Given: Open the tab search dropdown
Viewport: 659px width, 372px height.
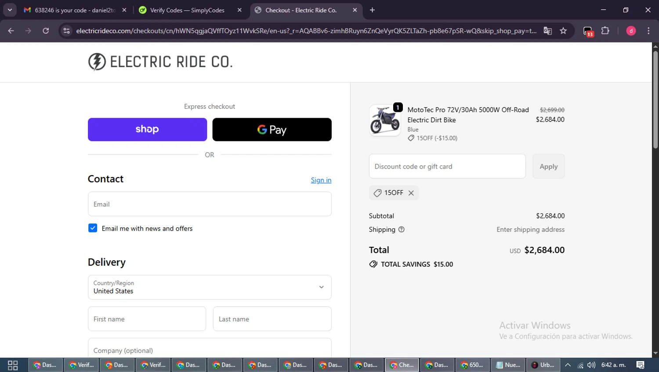Looking at the screenshot, I should pos(10,10).
